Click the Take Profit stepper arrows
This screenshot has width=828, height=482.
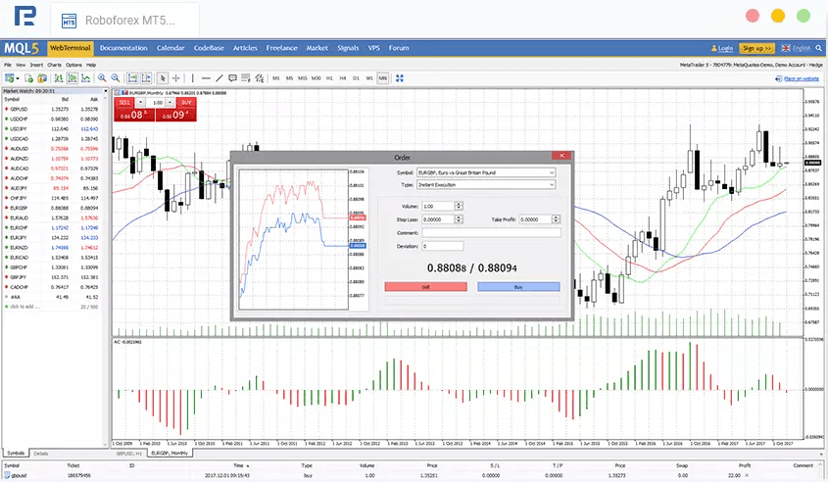tap(556, 219)
